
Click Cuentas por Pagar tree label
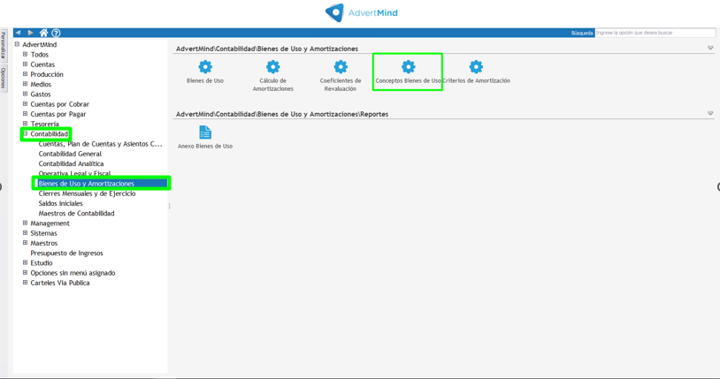tap(58, 114)
